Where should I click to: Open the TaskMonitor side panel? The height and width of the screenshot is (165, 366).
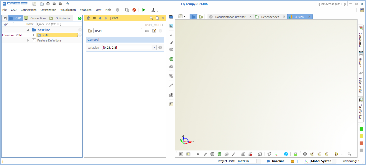361,109
